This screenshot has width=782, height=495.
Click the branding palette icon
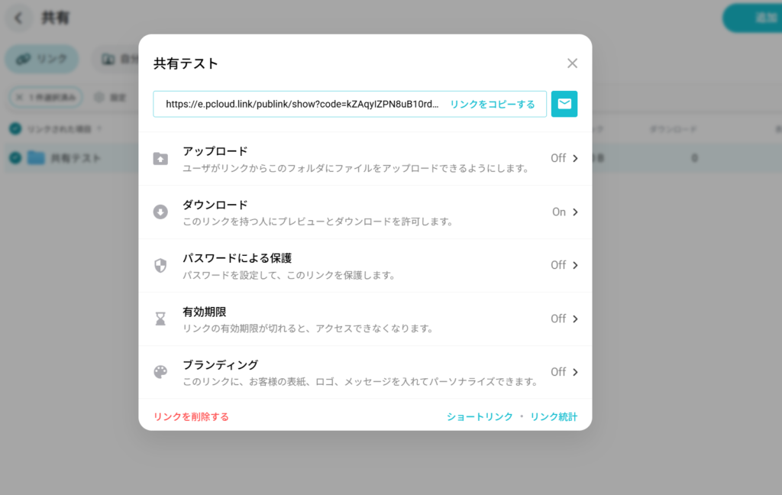160,372
